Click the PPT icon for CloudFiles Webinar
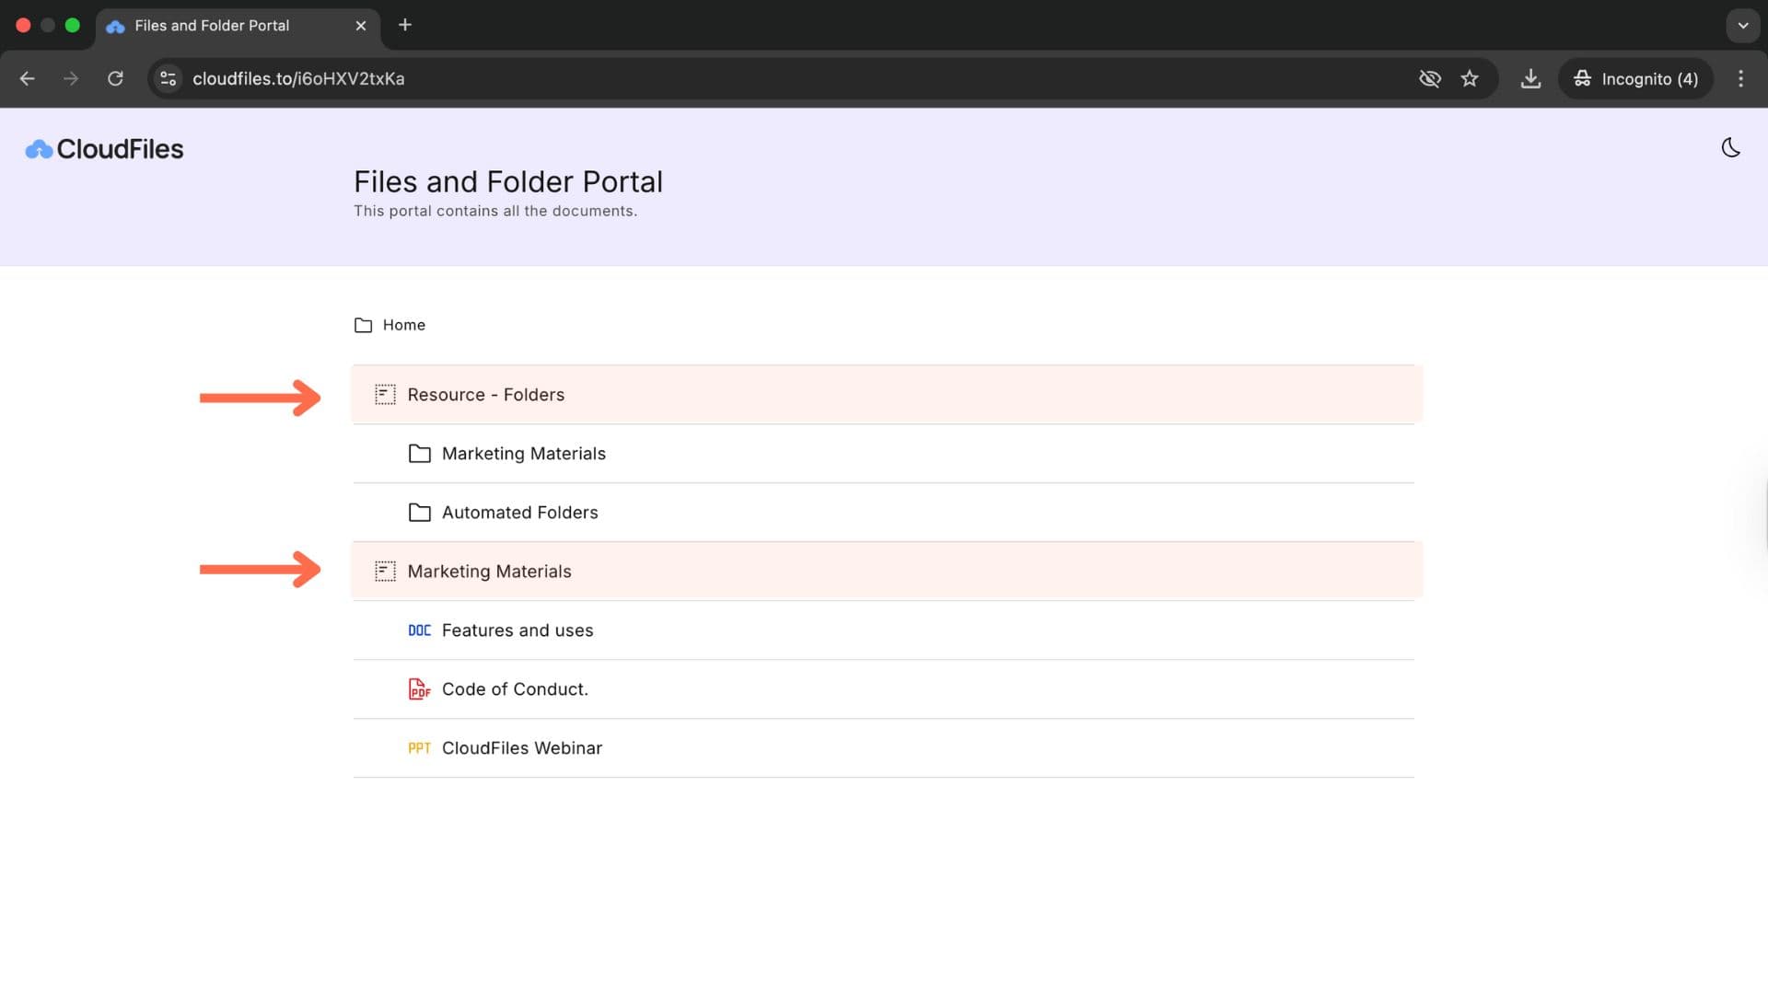 click(x=419, y=748)
